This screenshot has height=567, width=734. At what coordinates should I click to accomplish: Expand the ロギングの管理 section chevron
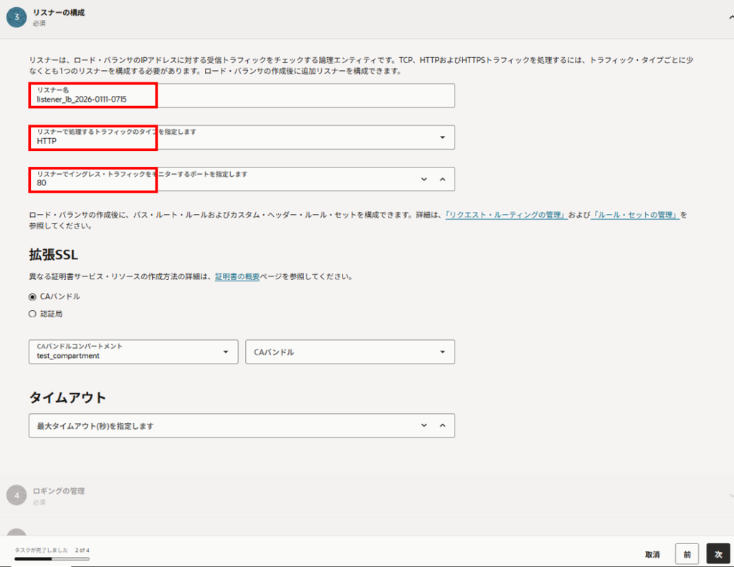pos(730,495)
